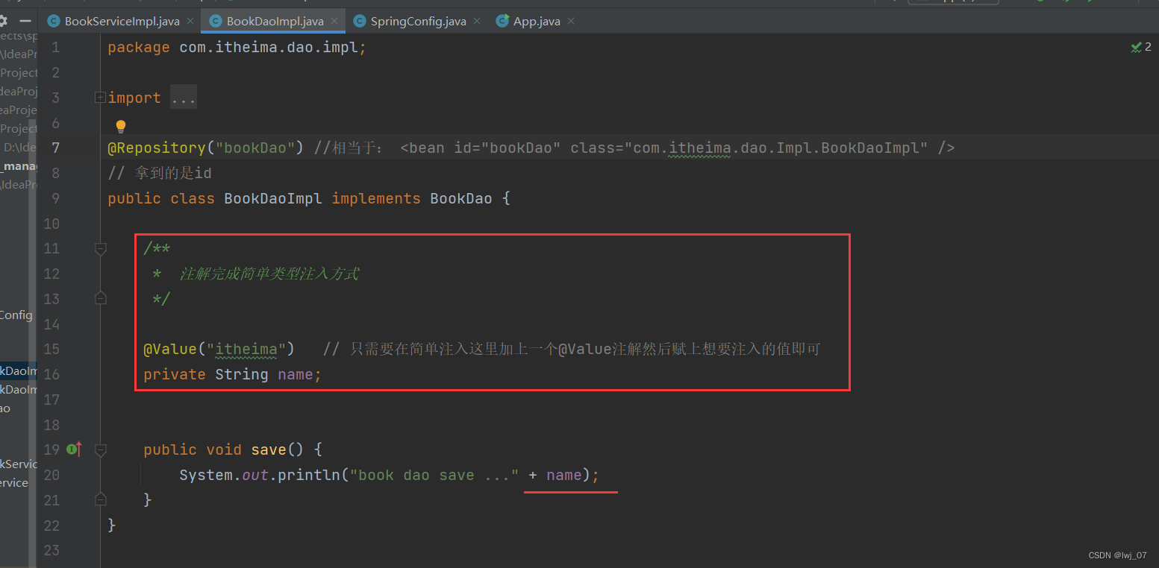This screenshot has width=1159, height=568.
Task: Close the SpringConfig.java tab
Action: click(476, 21)
